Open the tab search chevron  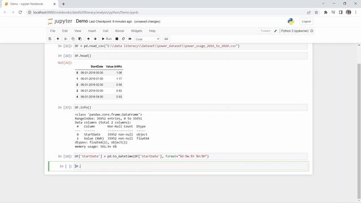[x=323, y=4]
